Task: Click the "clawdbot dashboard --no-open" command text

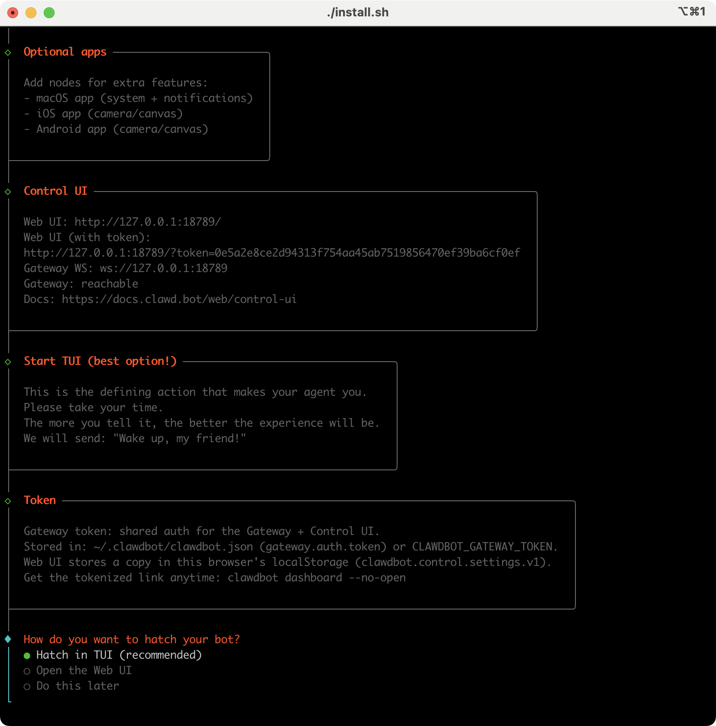Action: [x=317, y=578]
